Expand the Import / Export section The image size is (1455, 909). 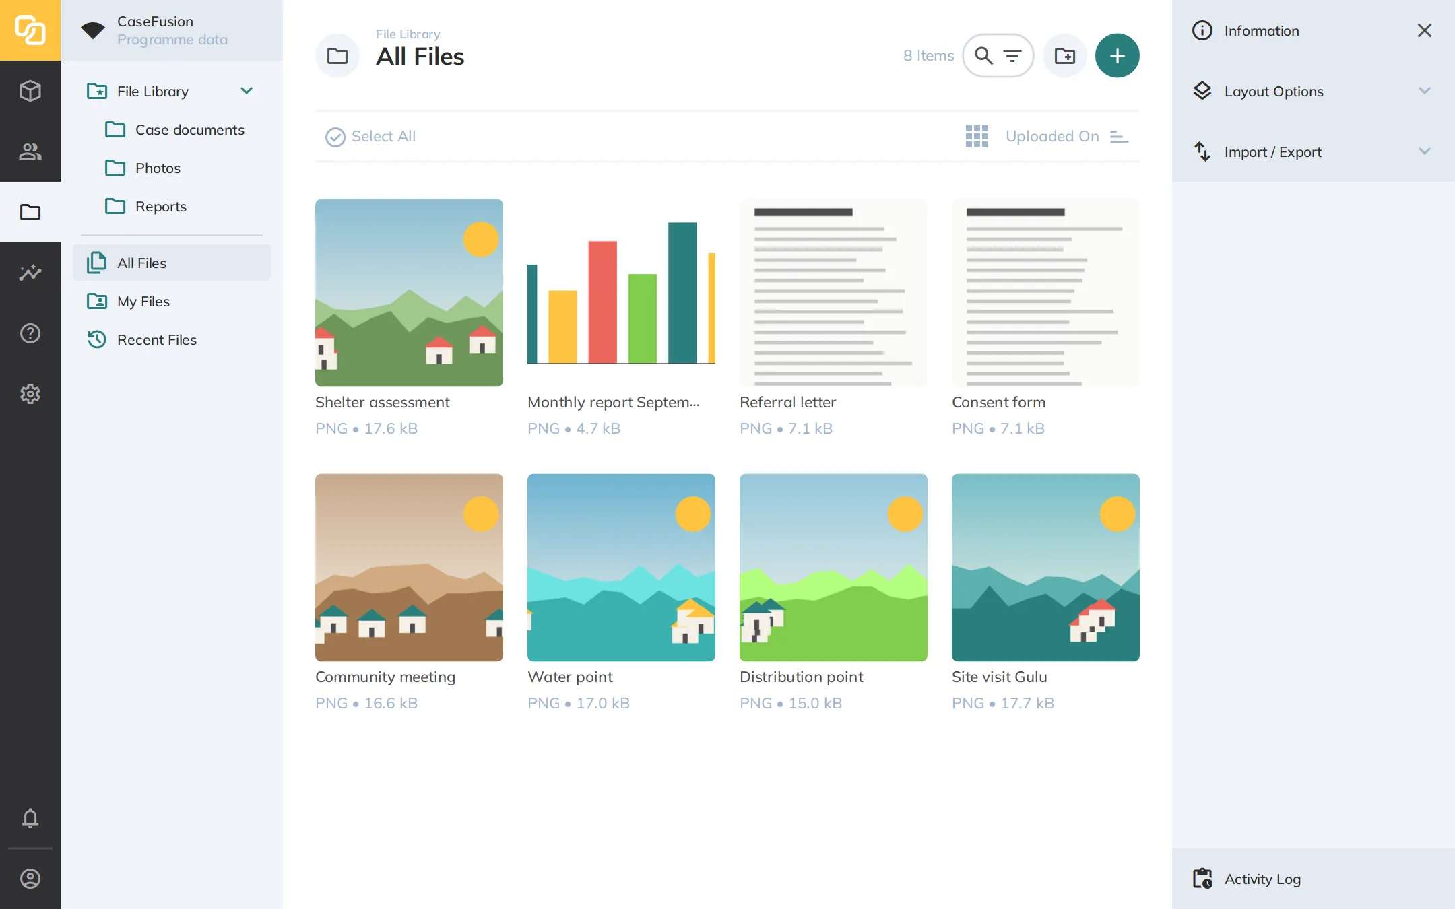1314,151
